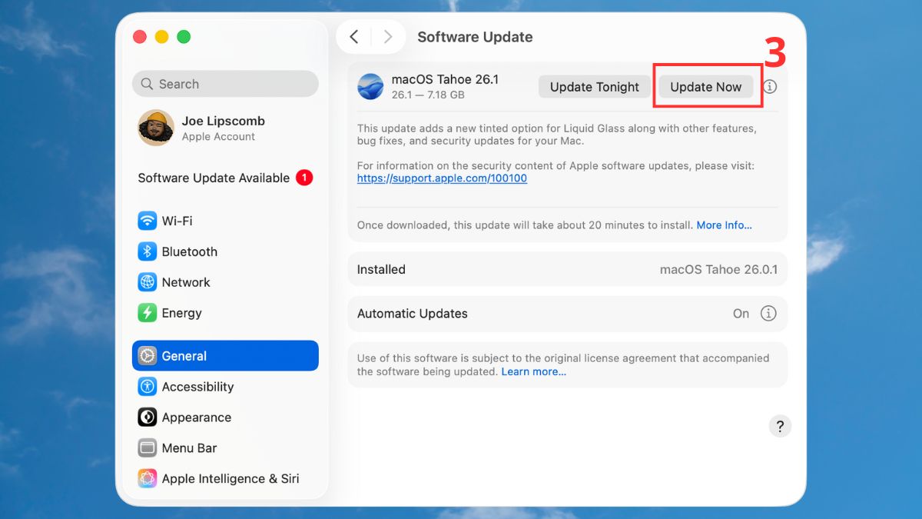922x519 pixels.
Task: Click the macOS Tahoe update thumbnail
Action: 370,87
